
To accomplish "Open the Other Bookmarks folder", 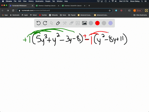I will (x=140, y=15).
